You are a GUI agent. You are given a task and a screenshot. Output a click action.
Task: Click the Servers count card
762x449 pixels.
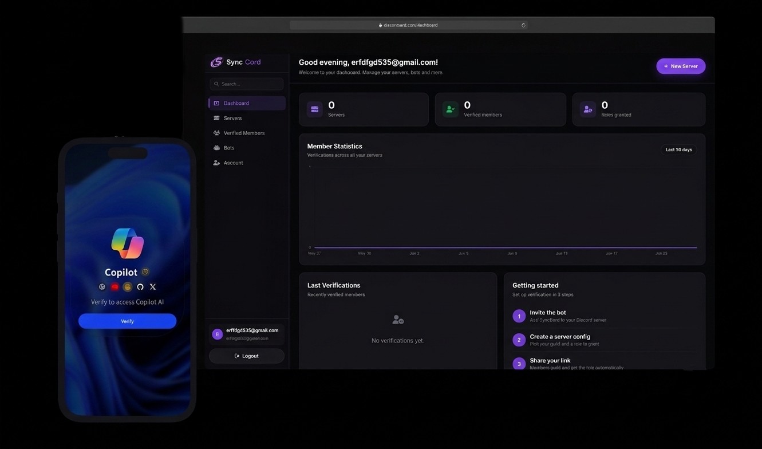pyautogui.click(x=364, y=109)
